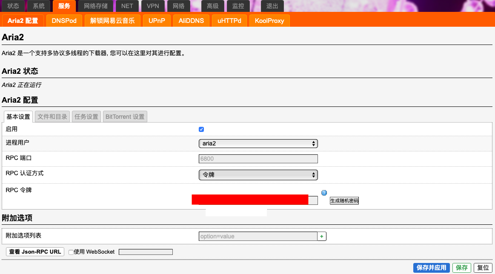Open the 系统 top menu
Screen dimensions: 495x274
coord(39,6)
